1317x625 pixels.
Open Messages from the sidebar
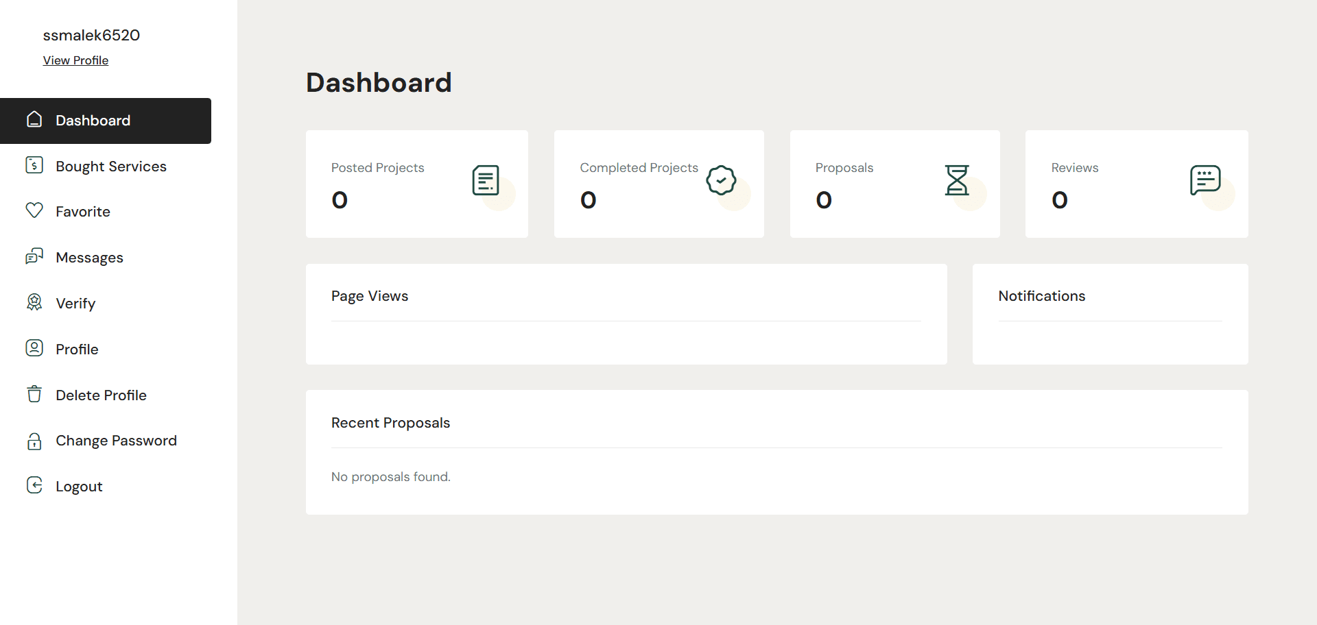tap(89, 258)
